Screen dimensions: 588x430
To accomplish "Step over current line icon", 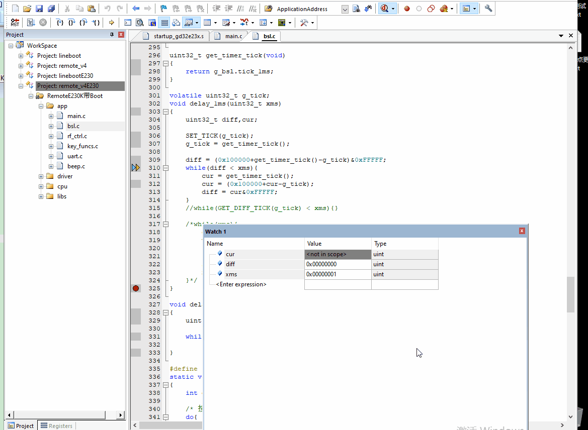I will (71, 23).
